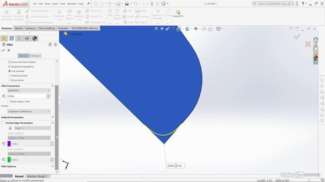This screenshot has width=325, height=182.
Task: Accept the Fillet with green checkmark
Action: 3,51
